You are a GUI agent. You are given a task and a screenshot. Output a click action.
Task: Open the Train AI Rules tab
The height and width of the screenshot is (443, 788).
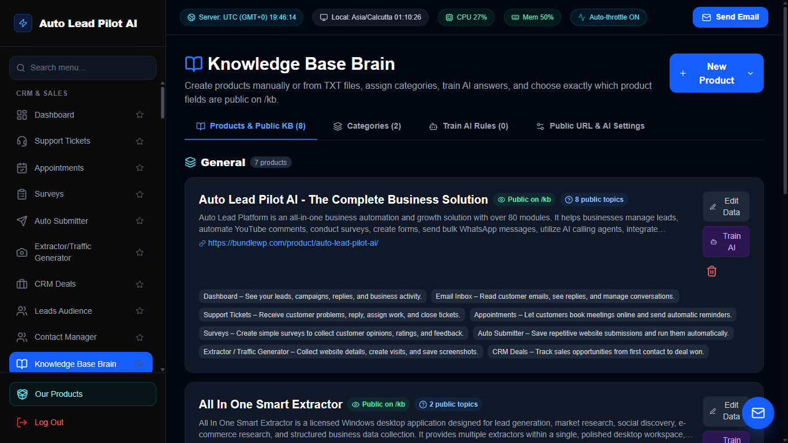pos(468,126)
